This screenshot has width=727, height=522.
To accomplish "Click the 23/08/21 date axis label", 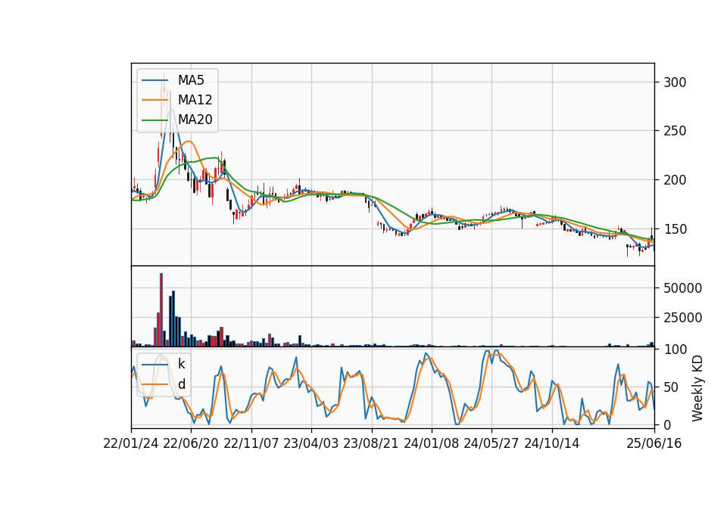I will coord(371,443).
